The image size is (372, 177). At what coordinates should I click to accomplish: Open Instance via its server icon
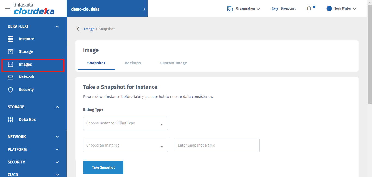[10, 39]
